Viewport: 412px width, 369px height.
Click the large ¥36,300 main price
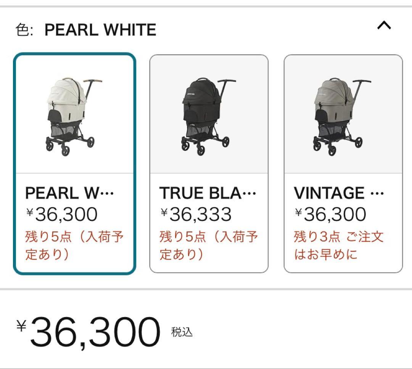tap(92, 330)
